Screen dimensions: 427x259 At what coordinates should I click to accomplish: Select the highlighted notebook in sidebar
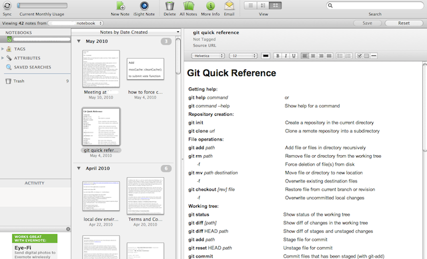point(35,39)
